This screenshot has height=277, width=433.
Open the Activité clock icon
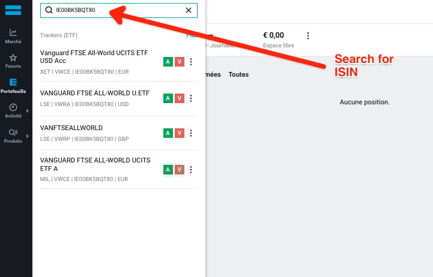click(x=13, y=110)
